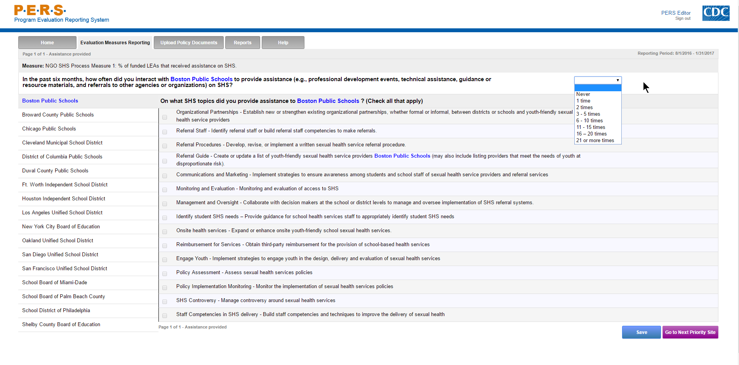Image resolution: width=739 pixels, height=365 pixels.
Task: Check Referral Staff topic
Action: (165, 132)
